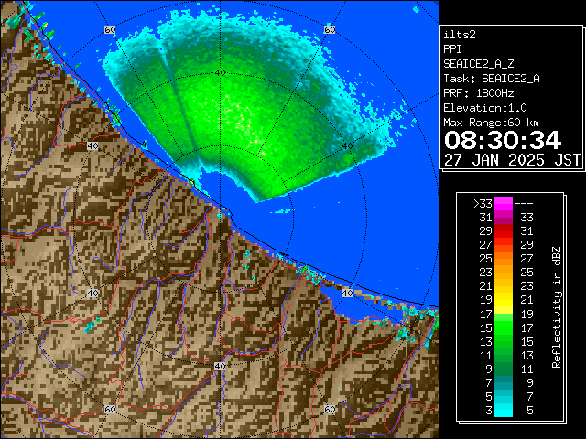This screenshot has width=586, height=439.
Task: Click the '27 JAN 2025 JST' date
Action: [x=512, y=160]
